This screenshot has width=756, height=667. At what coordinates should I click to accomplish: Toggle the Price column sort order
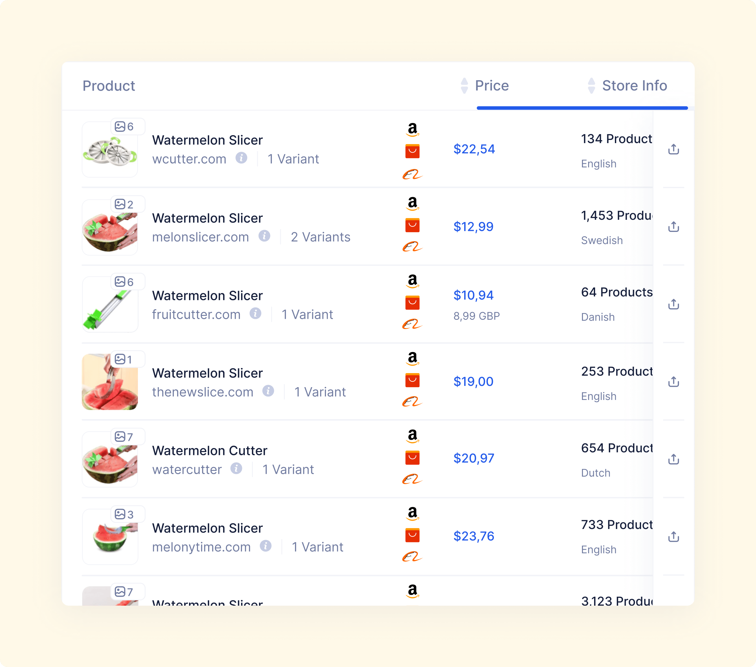coord(465,86)
